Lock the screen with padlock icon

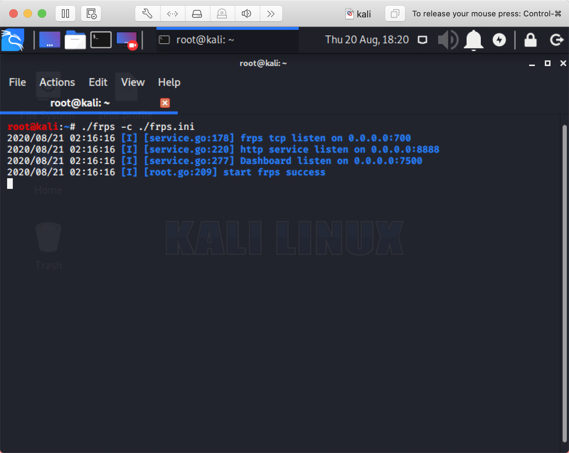pos(531,40)
